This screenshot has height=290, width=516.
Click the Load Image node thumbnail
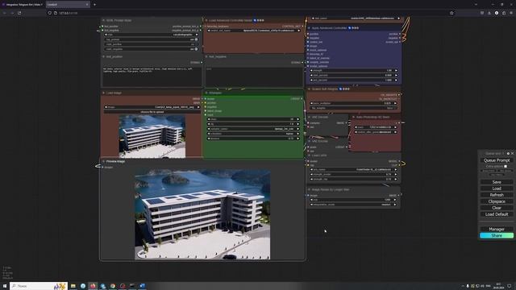[x=152, y=136]
